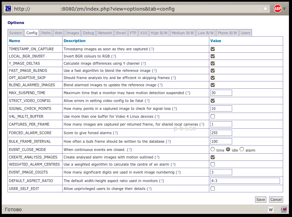292x217 pixels.
Task: Open the System tab
Action: (16, 33)
